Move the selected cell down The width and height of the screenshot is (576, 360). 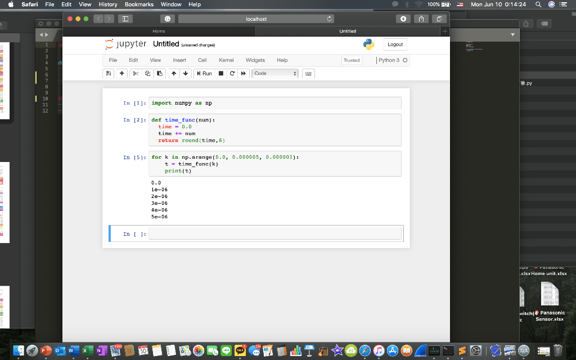[186, 73]
